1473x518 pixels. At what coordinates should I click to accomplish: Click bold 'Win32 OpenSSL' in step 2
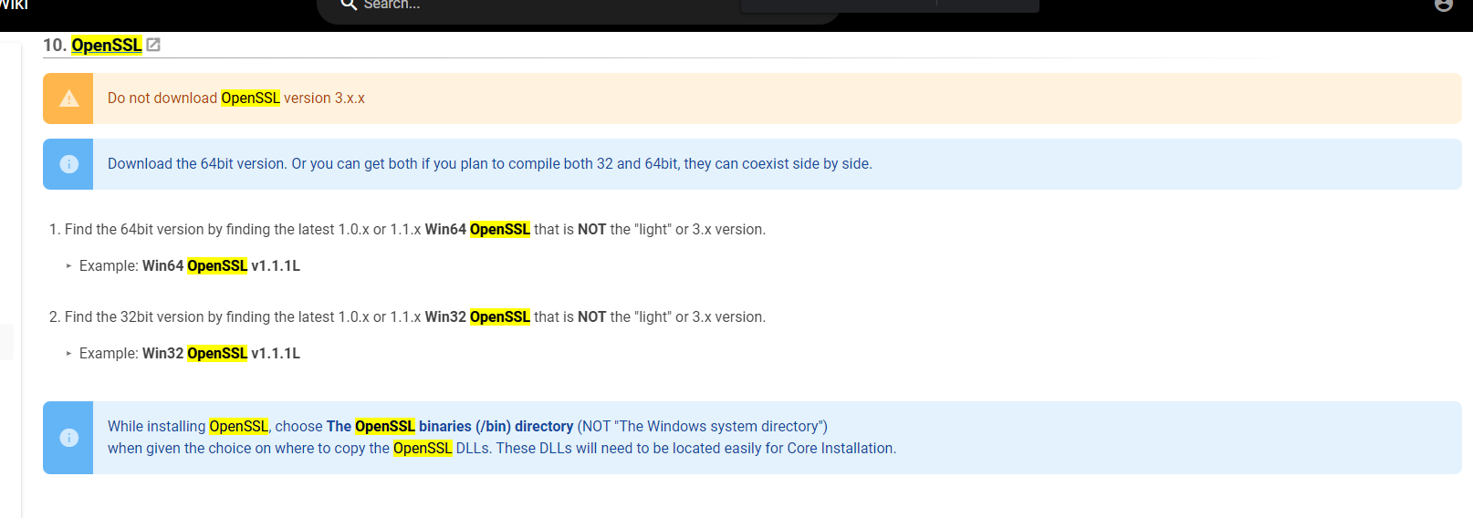(477, 317)
